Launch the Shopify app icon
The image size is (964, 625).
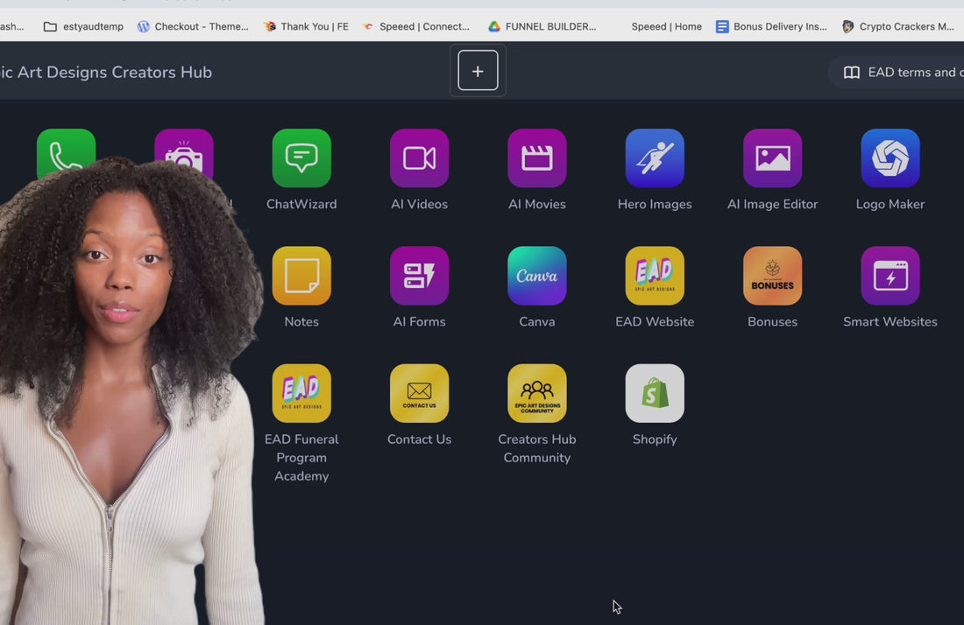point(655,394)
